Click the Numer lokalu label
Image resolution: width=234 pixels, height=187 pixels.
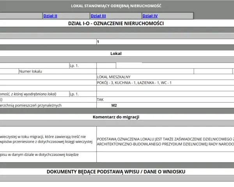click(x=30, y=71)
